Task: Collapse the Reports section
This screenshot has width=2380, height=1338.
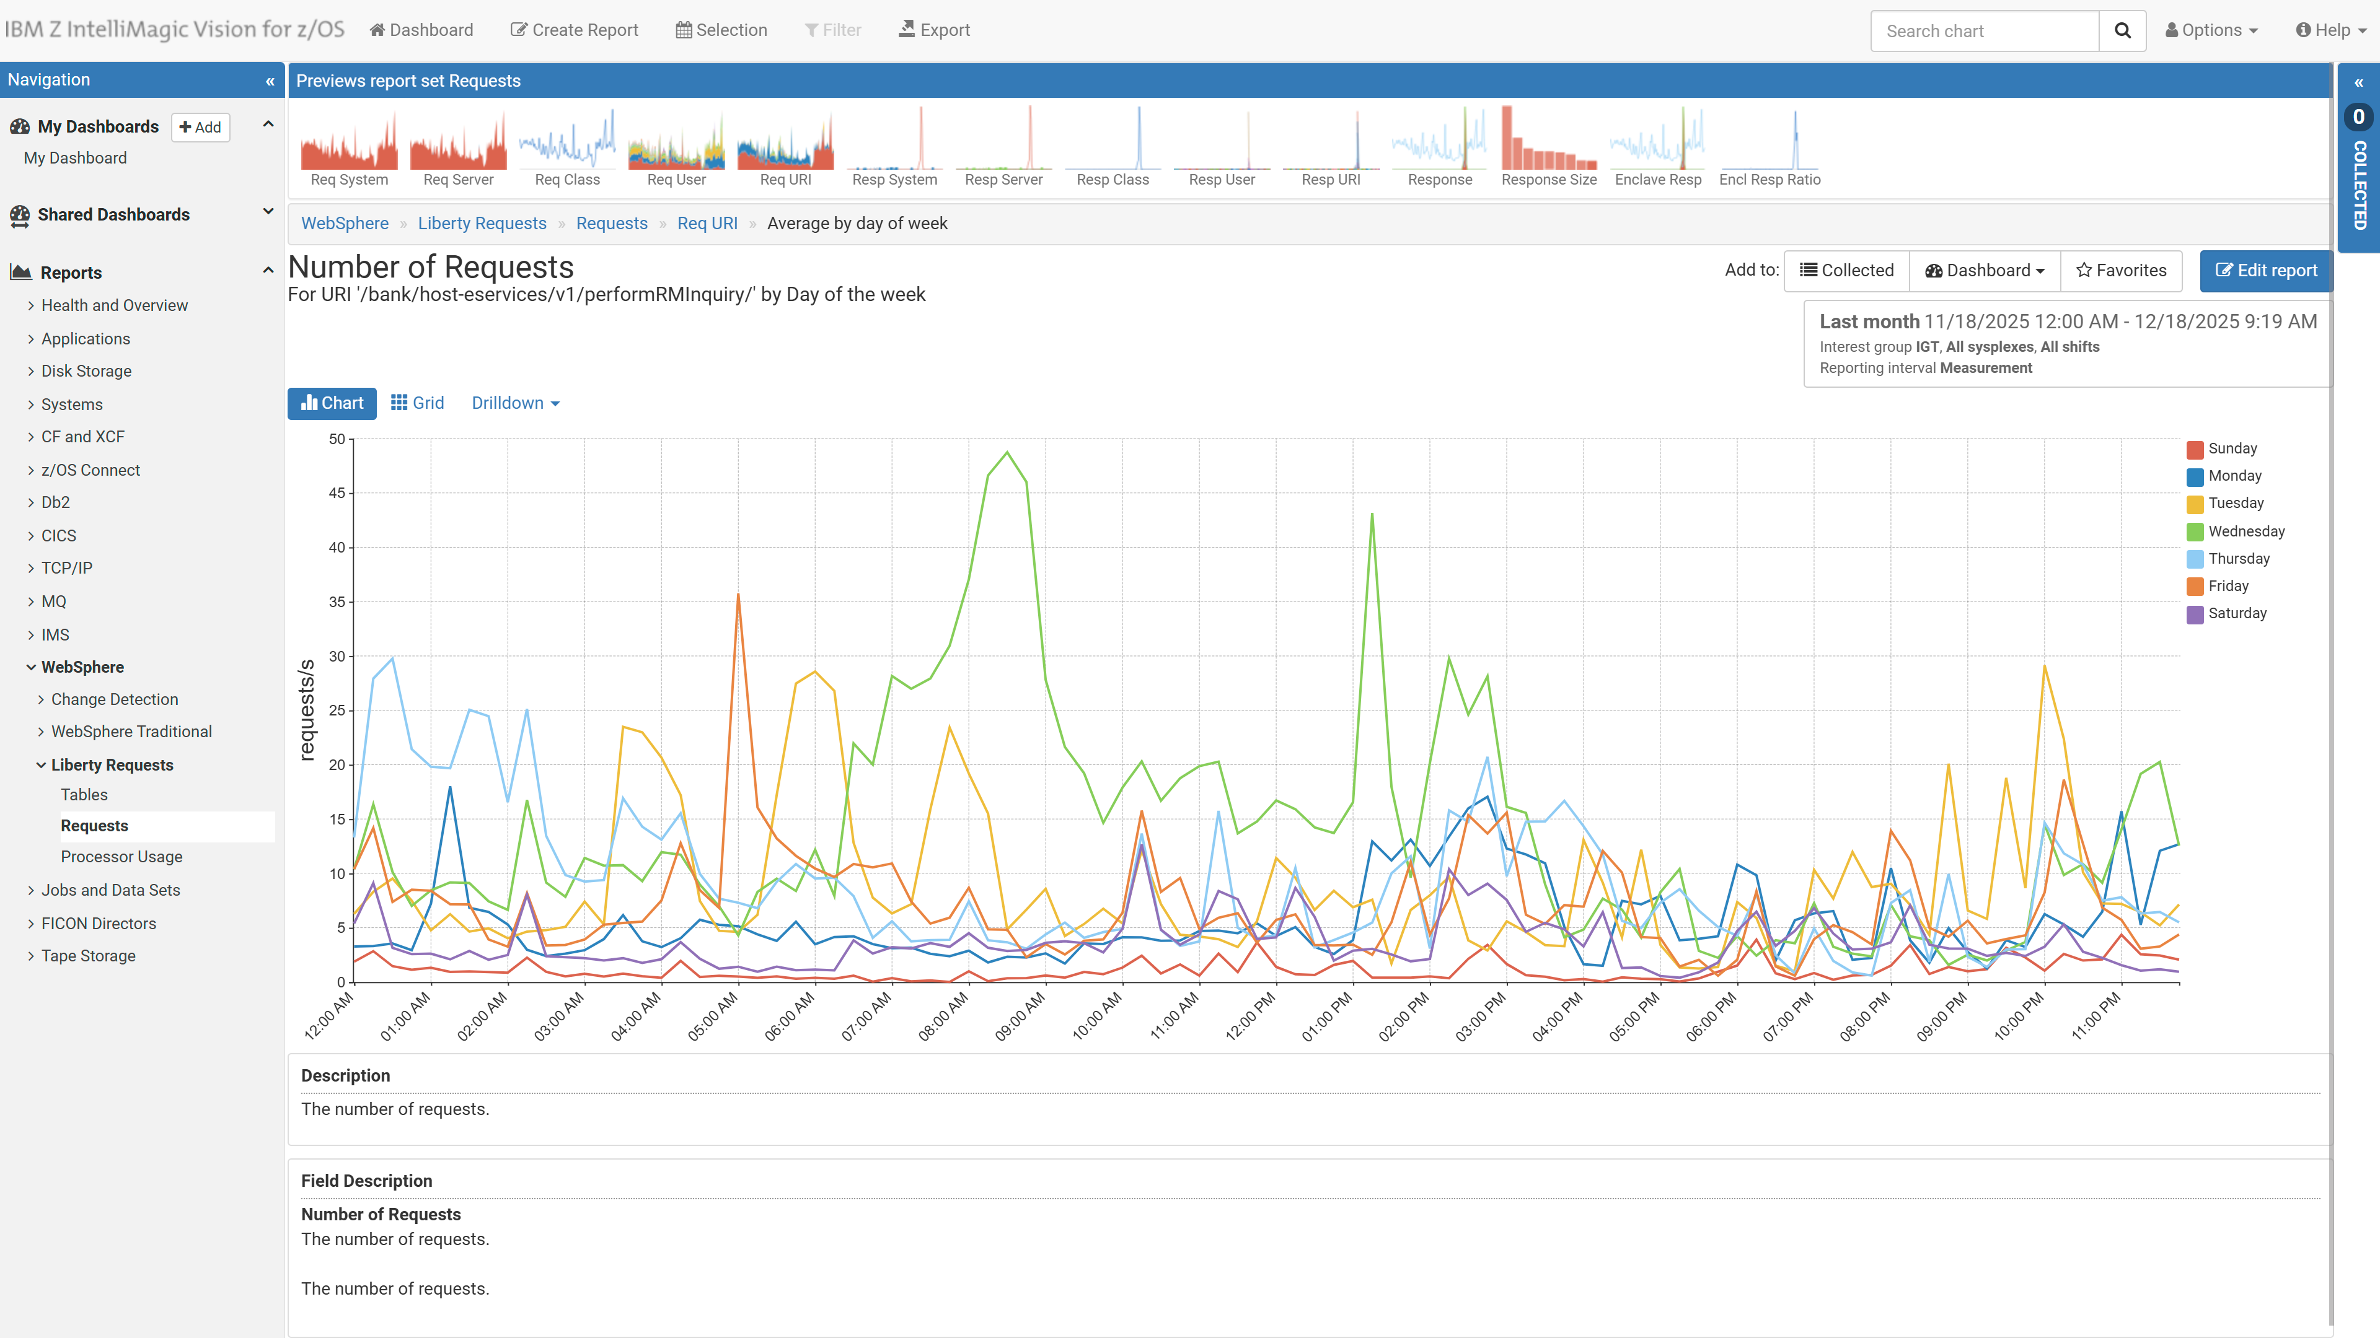Action: click(268, 271)
